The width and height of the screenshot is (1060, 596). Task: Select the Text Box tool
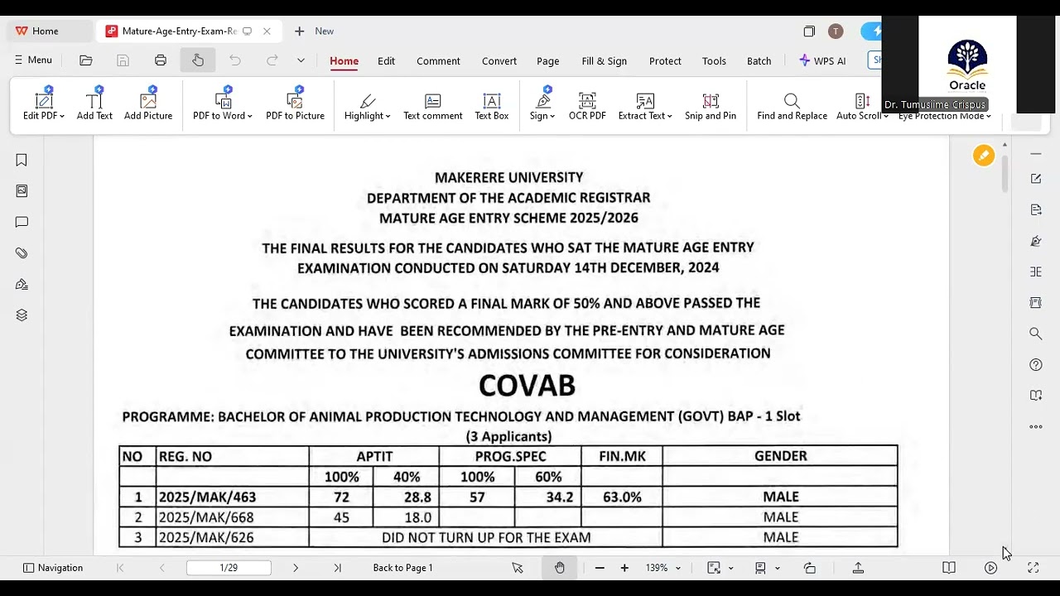tap(492, 104)
